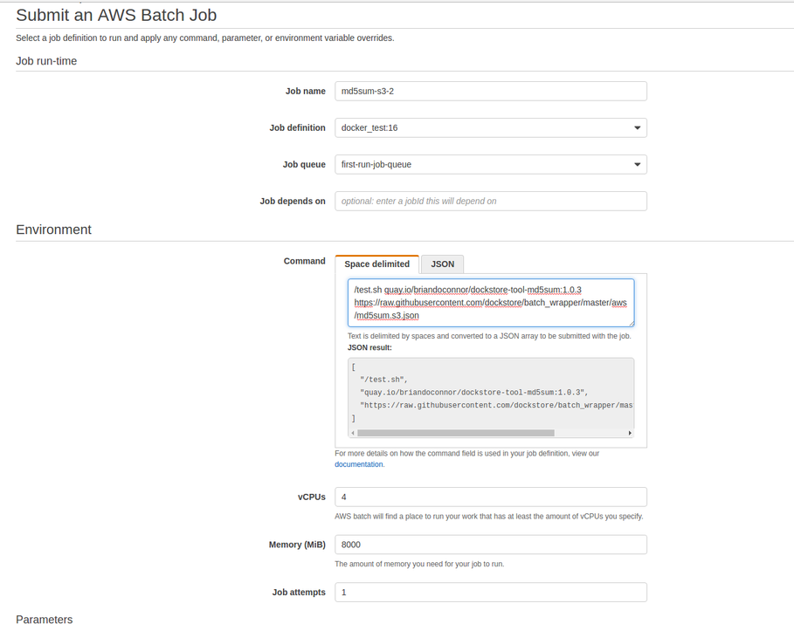
Task: Click the "Job run-time" section heading
Action: coord(46,61)
